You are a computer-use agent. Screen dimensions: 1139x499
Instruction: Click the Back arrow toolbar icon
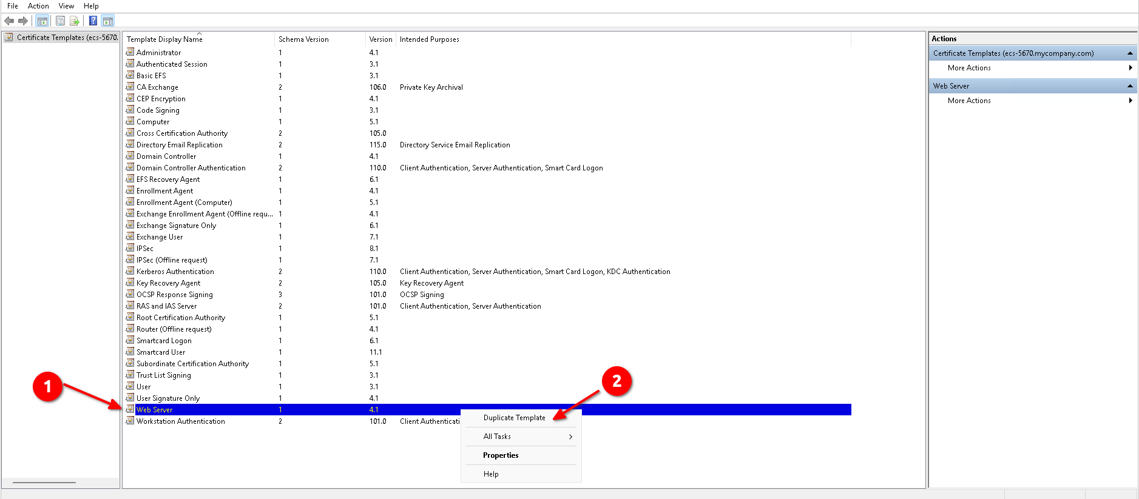[9, 21]
